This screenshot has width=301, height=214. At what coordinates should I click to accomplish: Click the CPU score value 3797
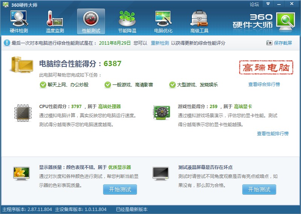(76, 107)
